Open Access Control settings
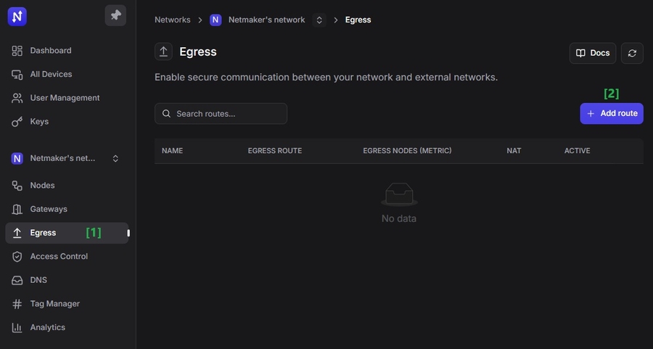This screenshot has width=653, height=349. [x=59, y=256]
